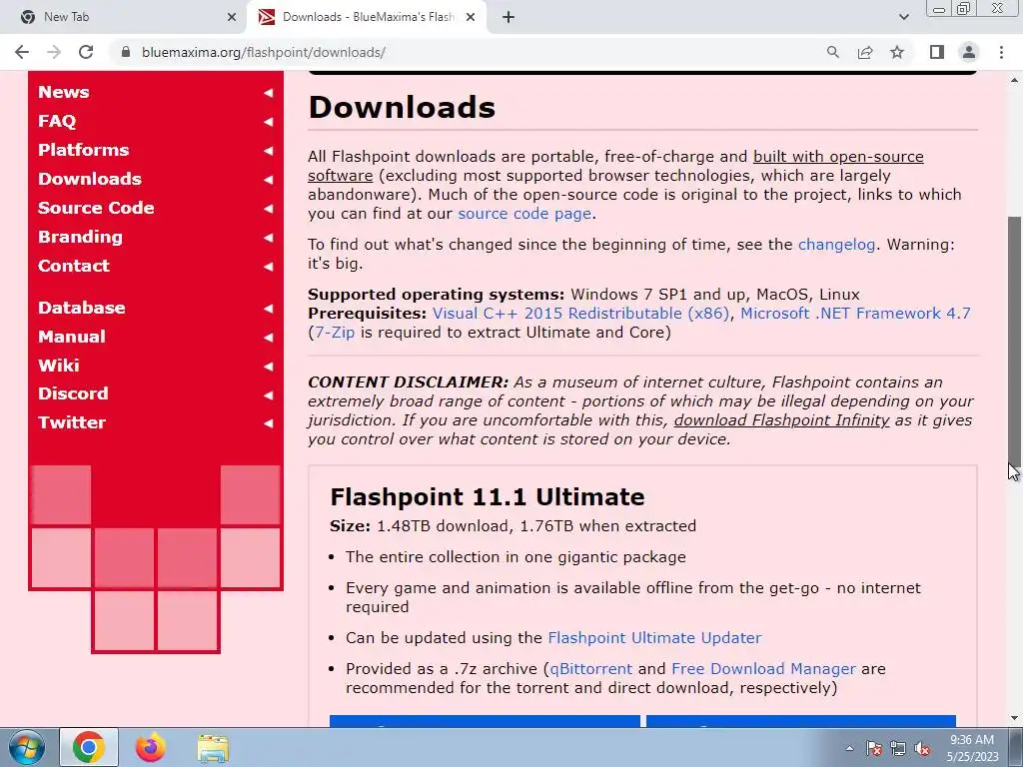Click the Chrome taskbar icon
The height and width of the screenshot is (767, 1023).
coord(89,747)
